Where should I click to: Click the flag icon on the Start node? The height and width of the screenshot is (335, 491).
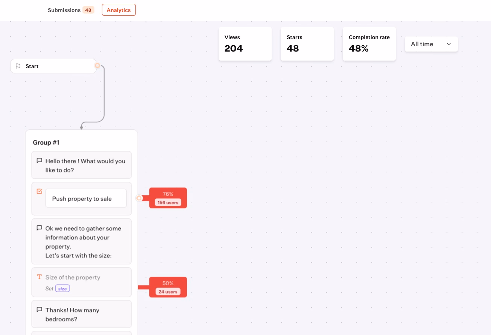[18, 66]
